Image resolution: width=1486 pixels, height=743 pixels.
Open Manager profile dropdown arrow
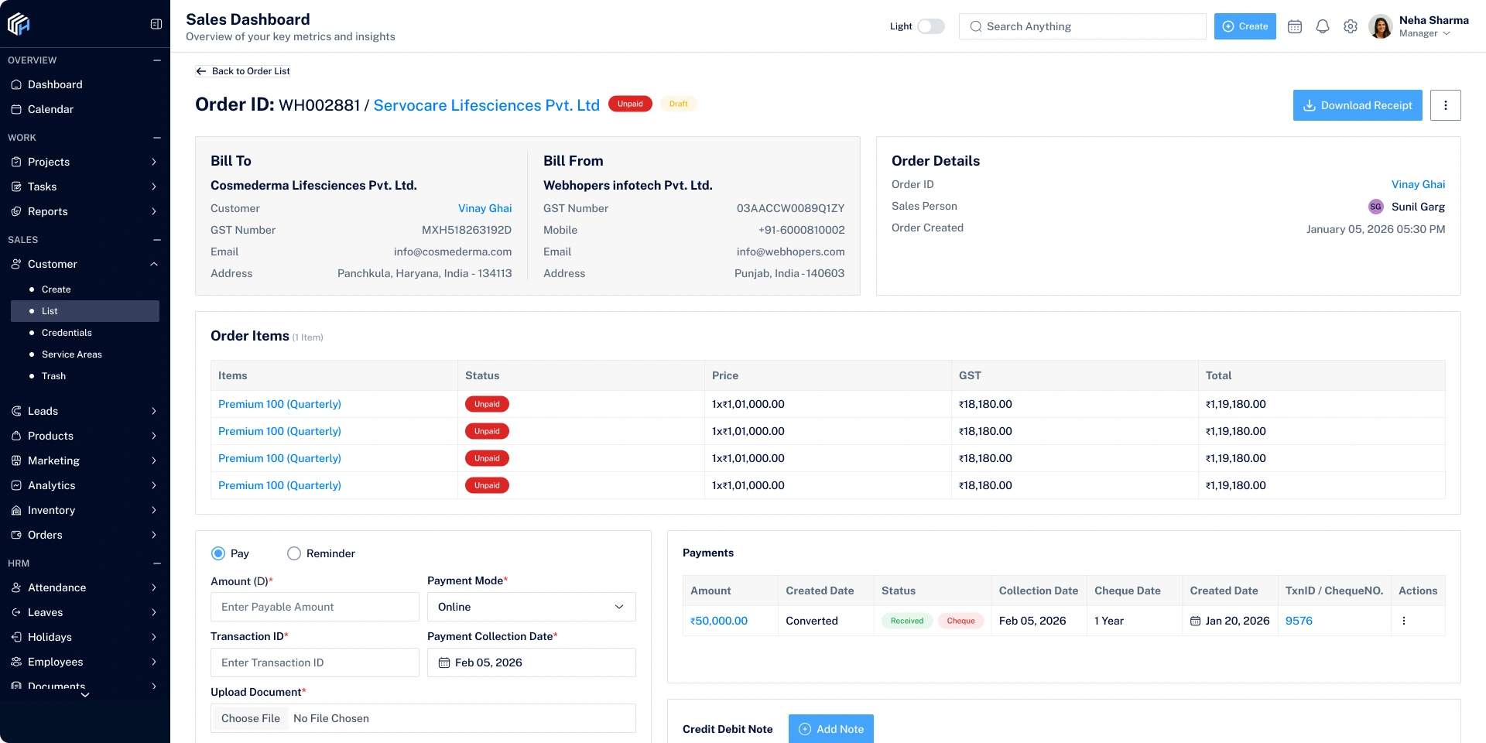(x=1446, y=34)
